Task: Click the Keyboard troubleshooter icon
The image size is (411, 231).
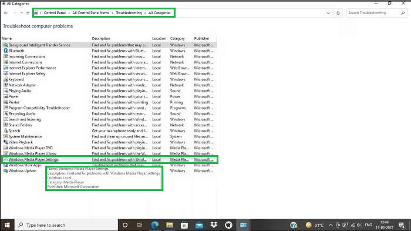Action: (x=6, y=79)
